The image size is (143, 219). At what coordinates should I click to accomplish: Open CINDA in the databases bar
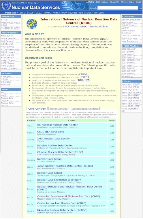point(39,13)
